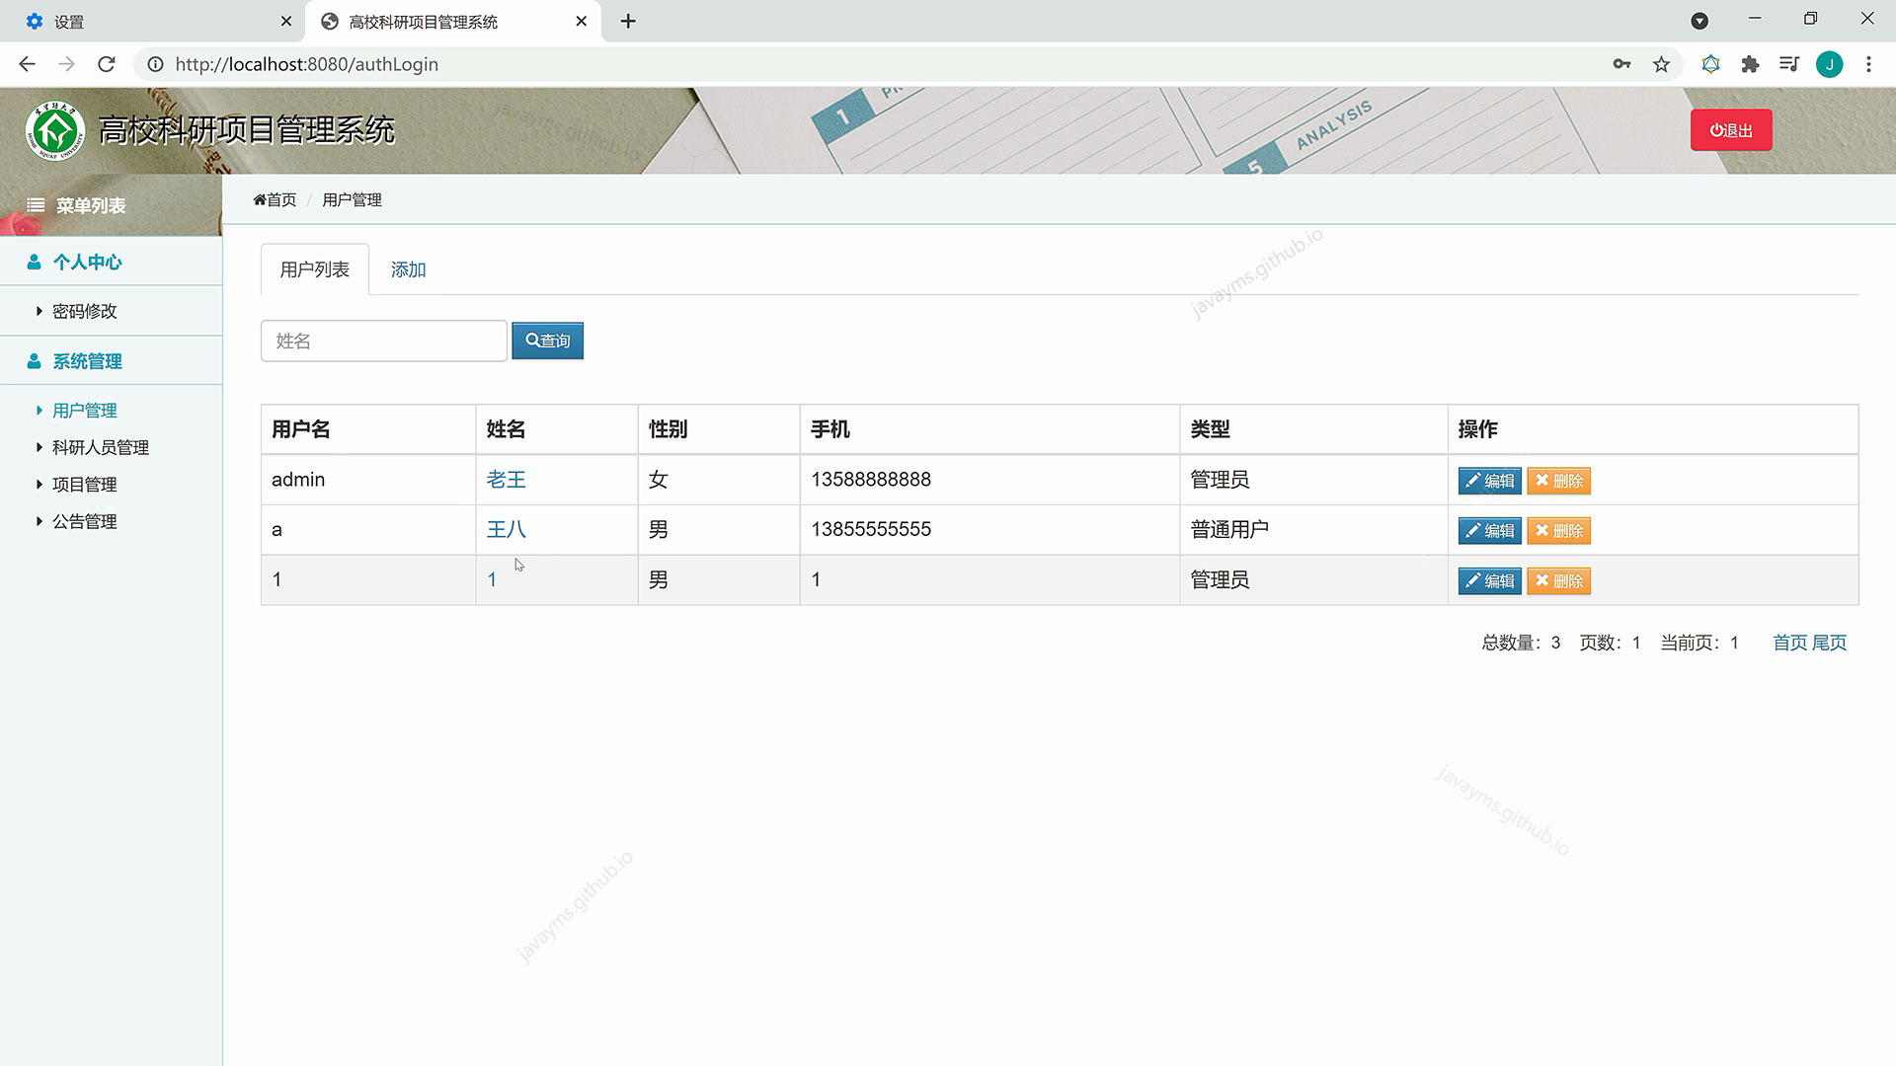Click the university logo in header
The height and width of the screenshot is (1066, 1896).
click(55, 130)
